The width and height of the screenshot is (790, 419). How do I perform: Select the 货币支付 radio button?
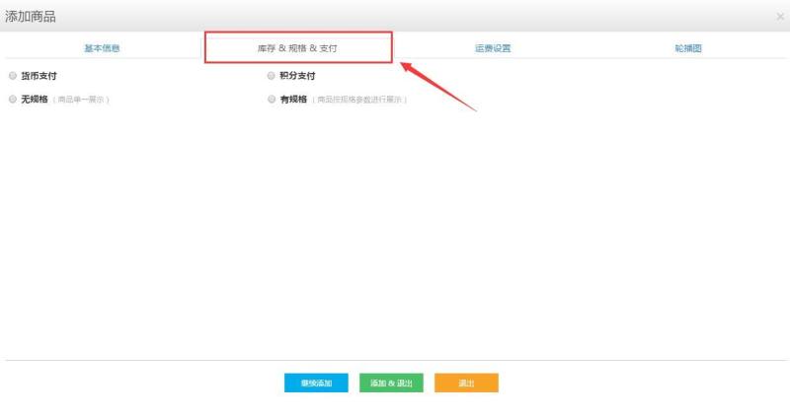coord(13,76)
